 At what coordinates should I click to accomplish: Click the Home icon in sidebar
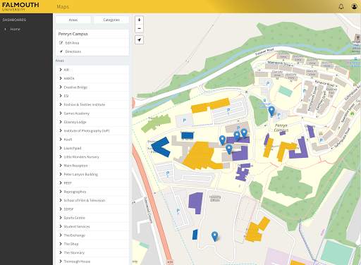click(x=5, y=29)
